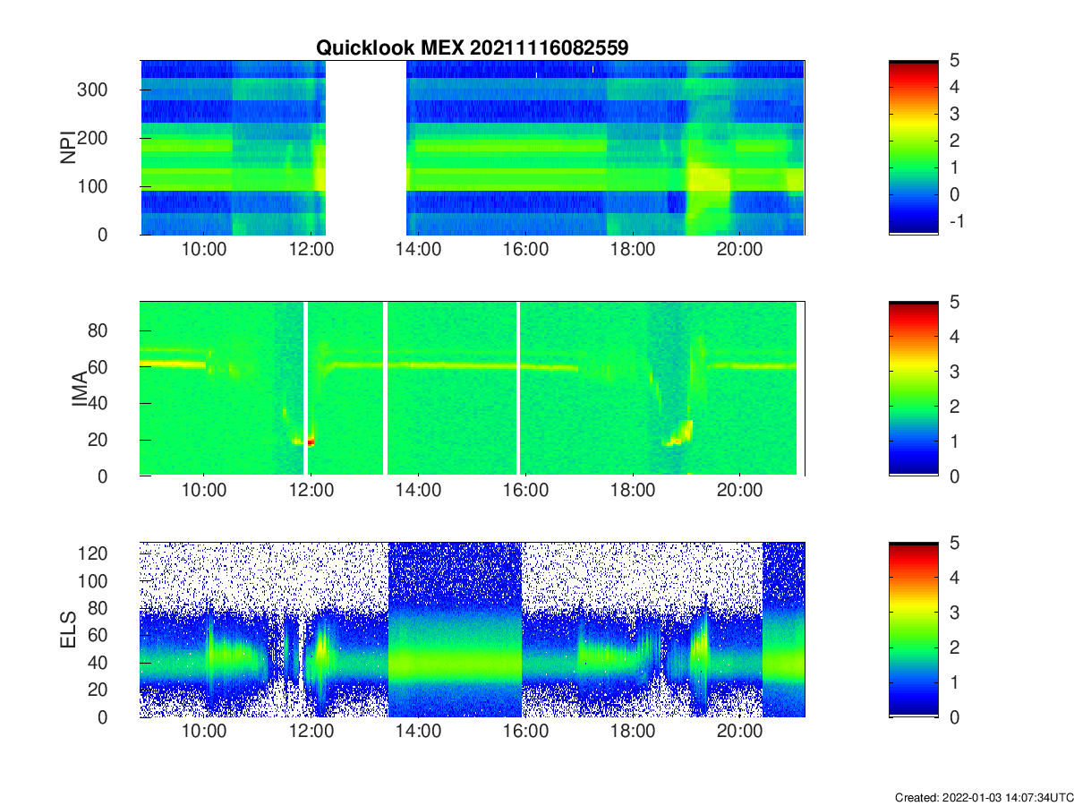Click the '16:00' tick under NPI plot
Viewport: 1074px width, 806px height.
525,251
